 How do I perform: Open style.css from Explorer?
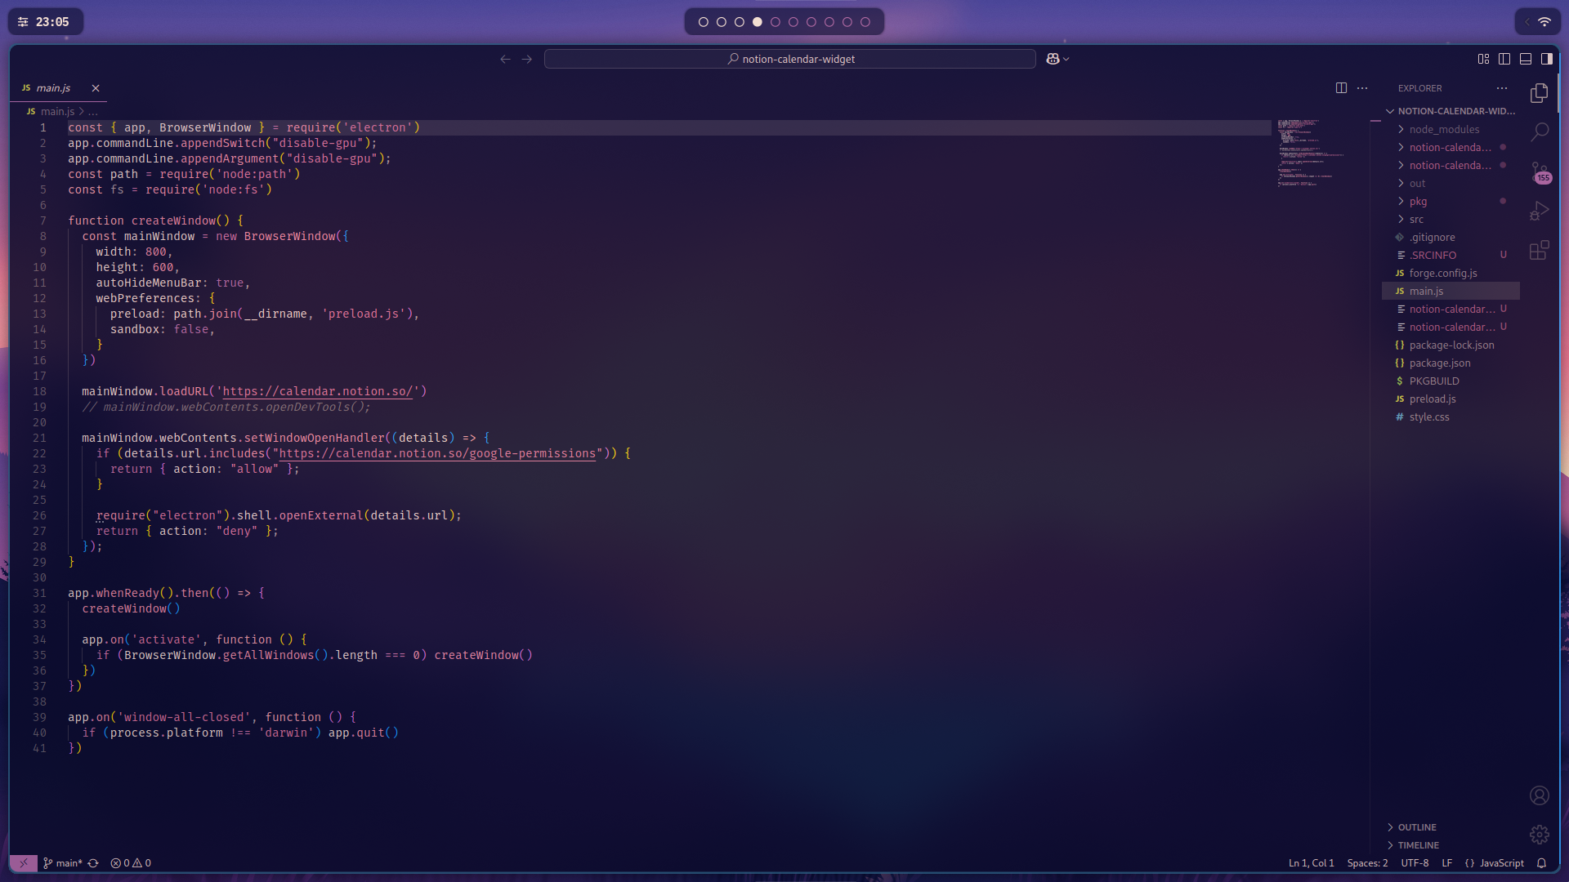click(1451, 416)
